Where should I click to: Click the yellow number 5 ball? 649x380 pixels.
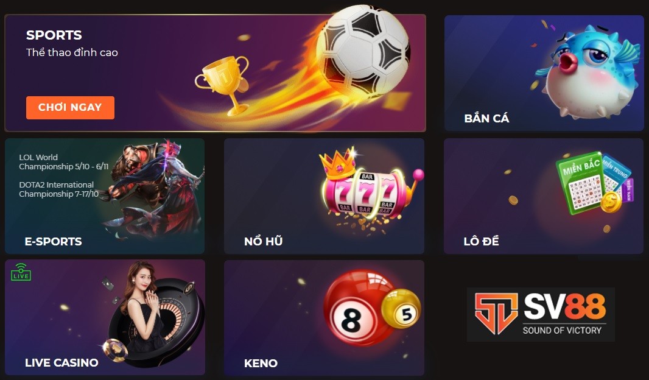click(401, 309)
